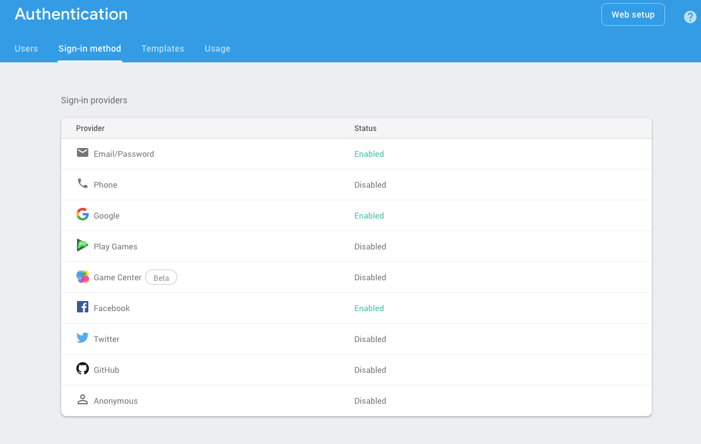Click Enabled status for Email/Password

tap(369, 154)
